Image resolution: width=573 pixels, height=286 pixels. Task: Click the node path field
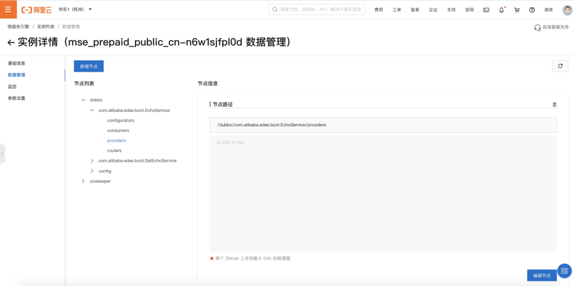pyautogui.click(x=383, y=125)
